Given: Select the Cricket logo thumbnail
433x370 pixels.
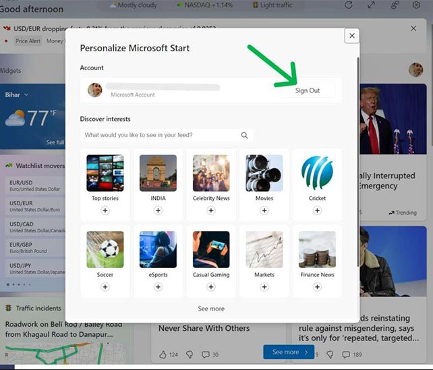Looking at the screenshot, I should (x=317, y=173).
